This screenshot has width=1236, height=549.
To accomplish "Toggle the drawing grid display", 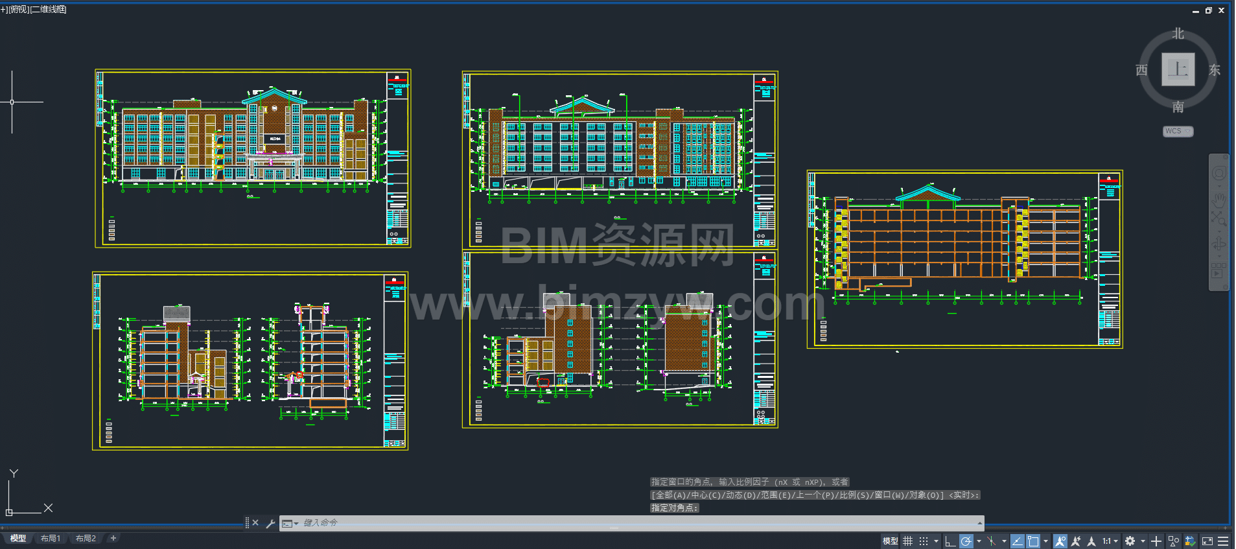I will [x=908, y=541].
